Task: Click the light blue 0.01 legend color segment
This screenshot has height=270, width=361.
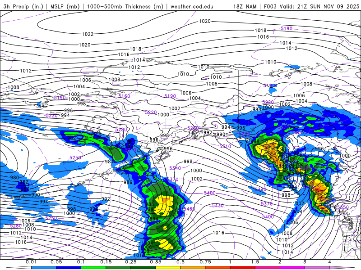Action: 44,268
